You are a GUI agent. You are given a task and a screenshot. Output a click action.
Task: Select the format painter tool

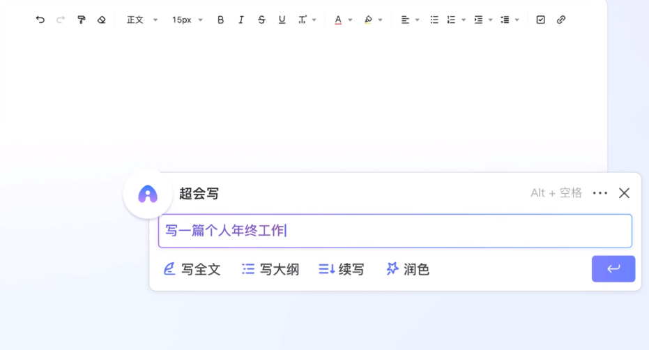click(x=82, y=20)
